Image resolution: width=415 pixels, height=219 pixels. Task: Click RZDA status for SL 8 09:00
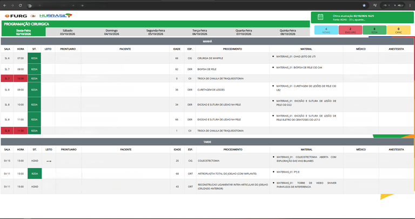[x=34, y=90]
